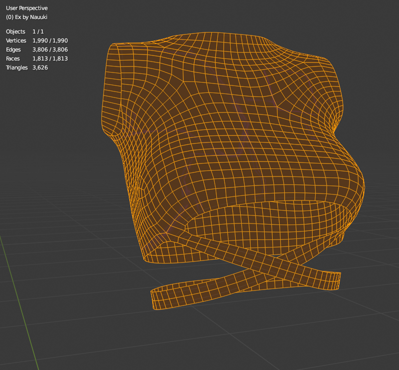Screen dimensions: 399x370
Task: Click the Vertices value '1,990 / 1,990'
Action: pyautogui.click(x=50, y=41)
